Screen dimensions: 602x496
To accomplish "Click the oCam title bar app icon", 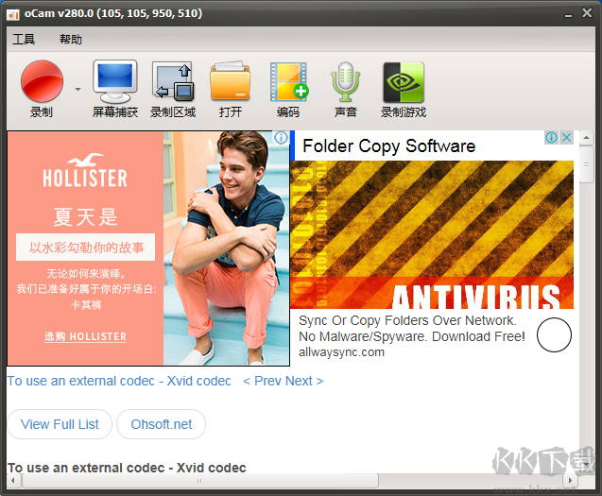I will click(x=13, y=14).
